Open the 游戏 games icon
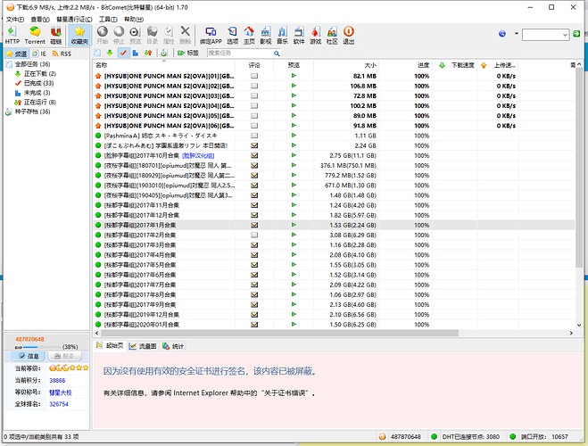 (x=315, y=35)
